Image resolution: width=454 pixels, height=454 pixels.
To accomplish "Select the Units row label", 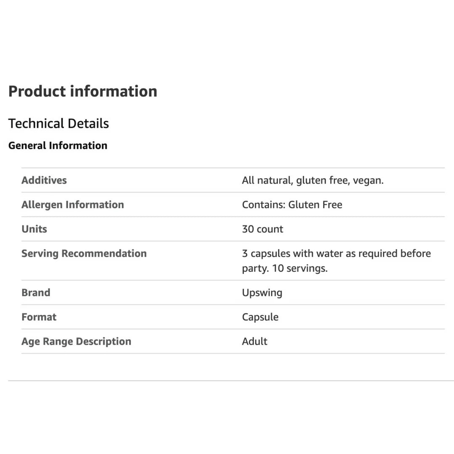I will click(x=34, y=229).
